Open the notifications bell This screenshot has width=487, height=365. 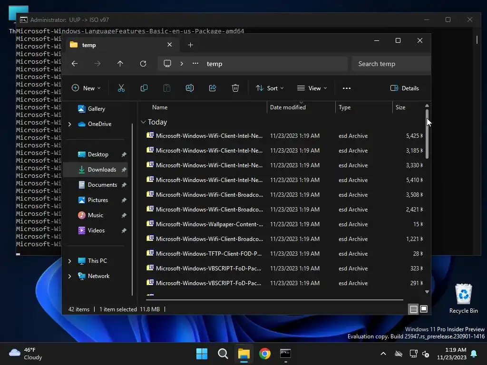pos(474,354)
